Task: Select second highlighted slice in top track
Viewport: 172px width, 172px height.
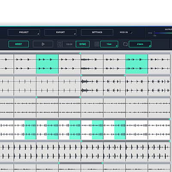Action: click(137, 64)
